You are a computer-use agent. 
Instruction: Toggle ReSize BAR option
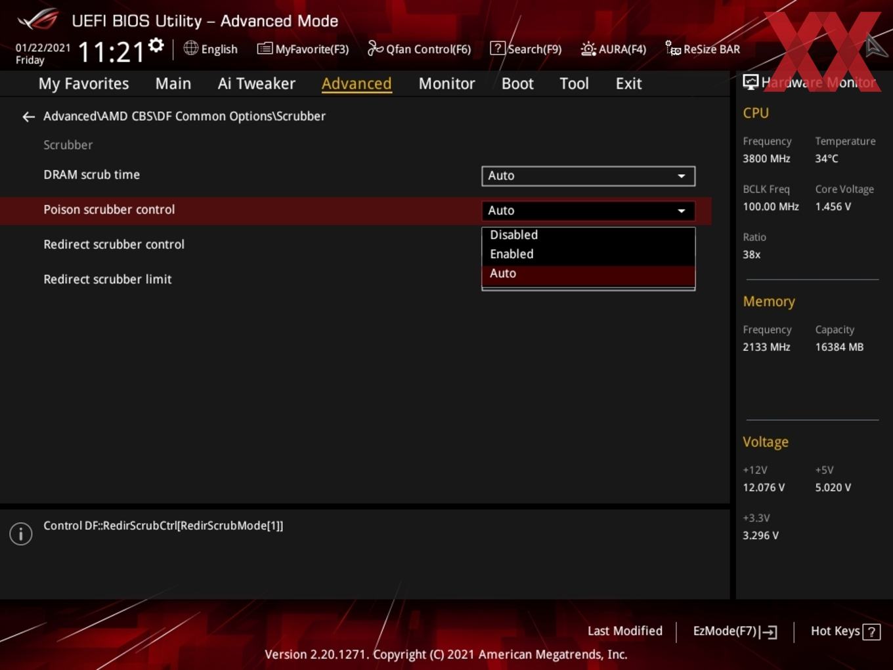(x=703, y=49)
